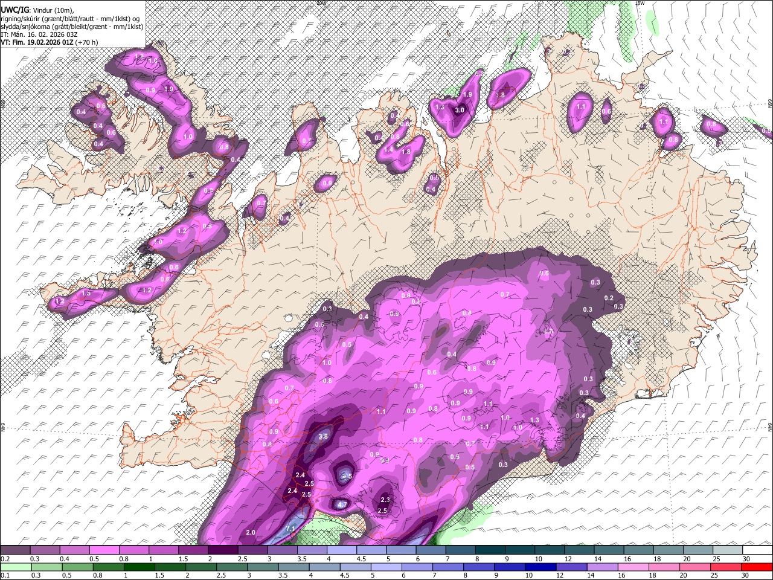This screenshot has width=773, height=580.
Task: Click the '4.7' value on the map
Action: 342,504
